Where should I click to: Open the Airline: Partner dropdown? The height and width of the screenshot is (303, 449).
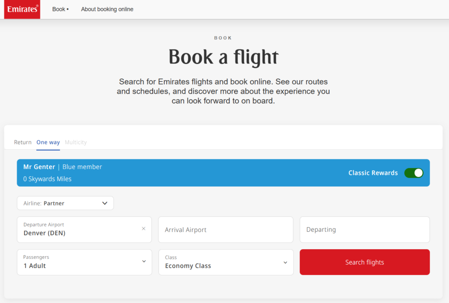point(65,203)
